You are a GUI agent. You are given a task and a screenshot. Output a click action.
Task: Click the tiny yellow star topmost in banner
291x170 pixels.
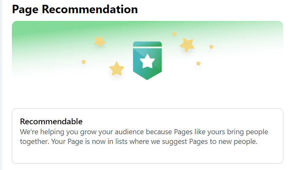[174, 34]
